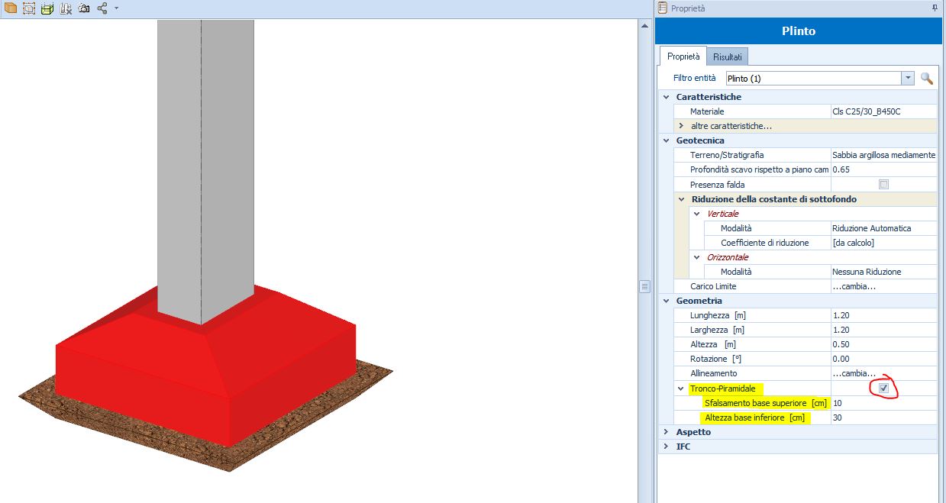Click the magnifier icon beside Filtro entità
The width and height of the screenshot is (946, 503).
[x=927, y=78]
